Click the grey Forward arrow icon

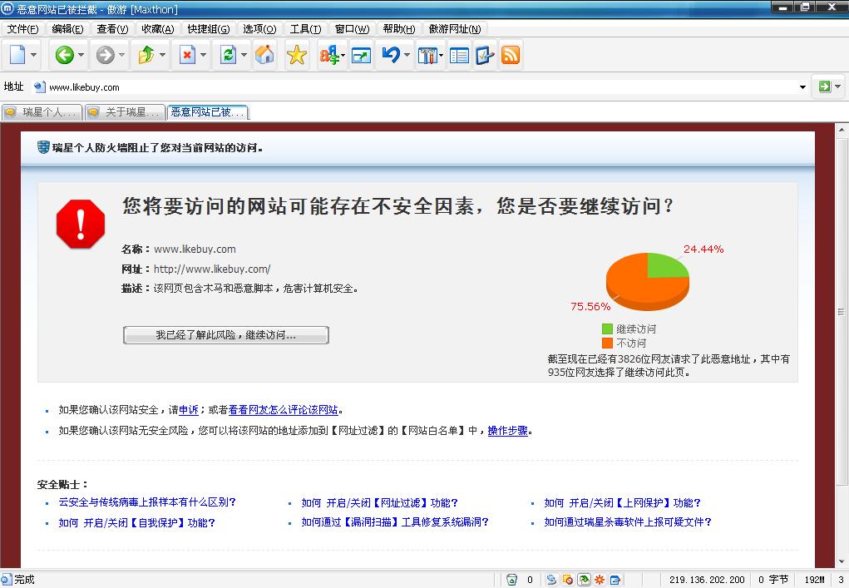[105, 55]
